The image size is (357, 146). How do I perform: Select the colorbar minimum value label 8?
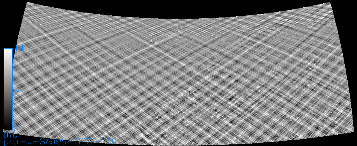pos(16,129)
